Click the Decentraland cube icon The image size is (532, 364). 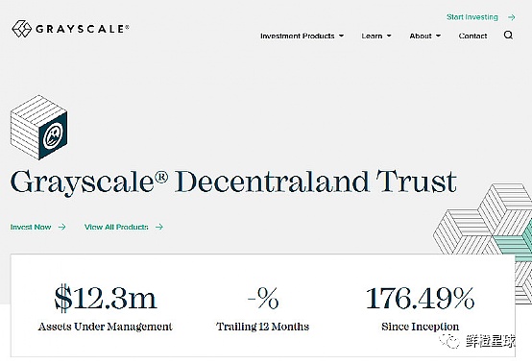[38, 127]
